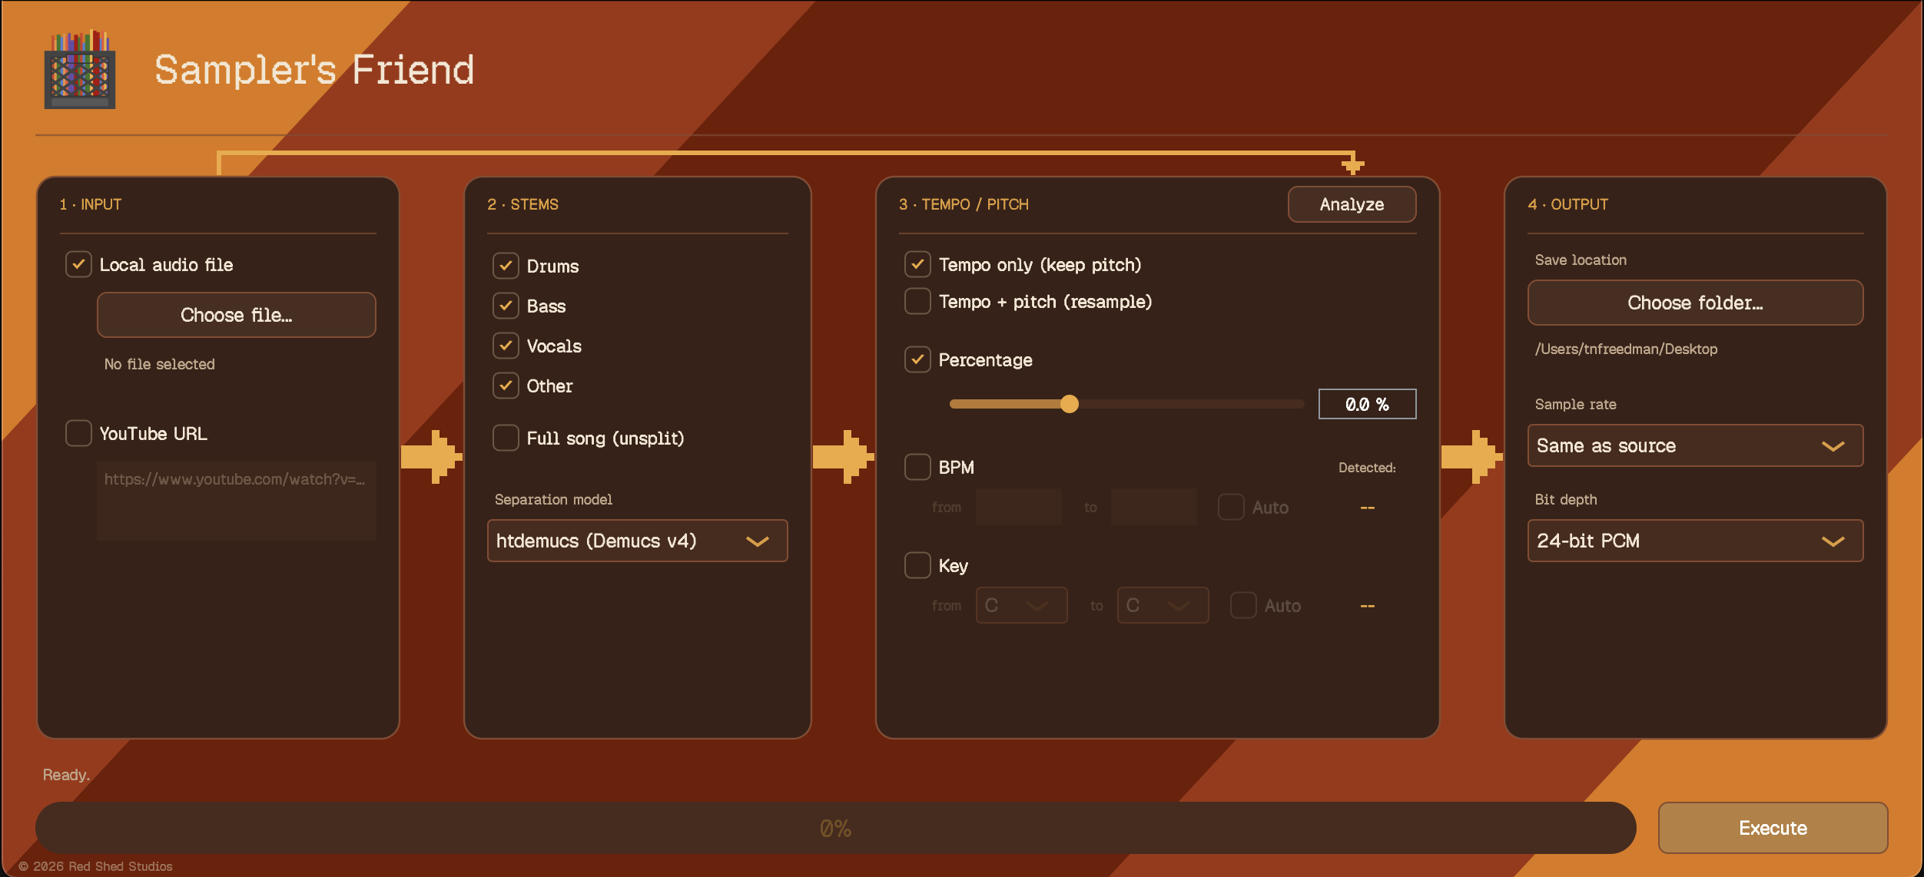This screenshot has height=877, width=1924.
Task: Enable the BPM checkbox
Action: (x=917, y=467)
